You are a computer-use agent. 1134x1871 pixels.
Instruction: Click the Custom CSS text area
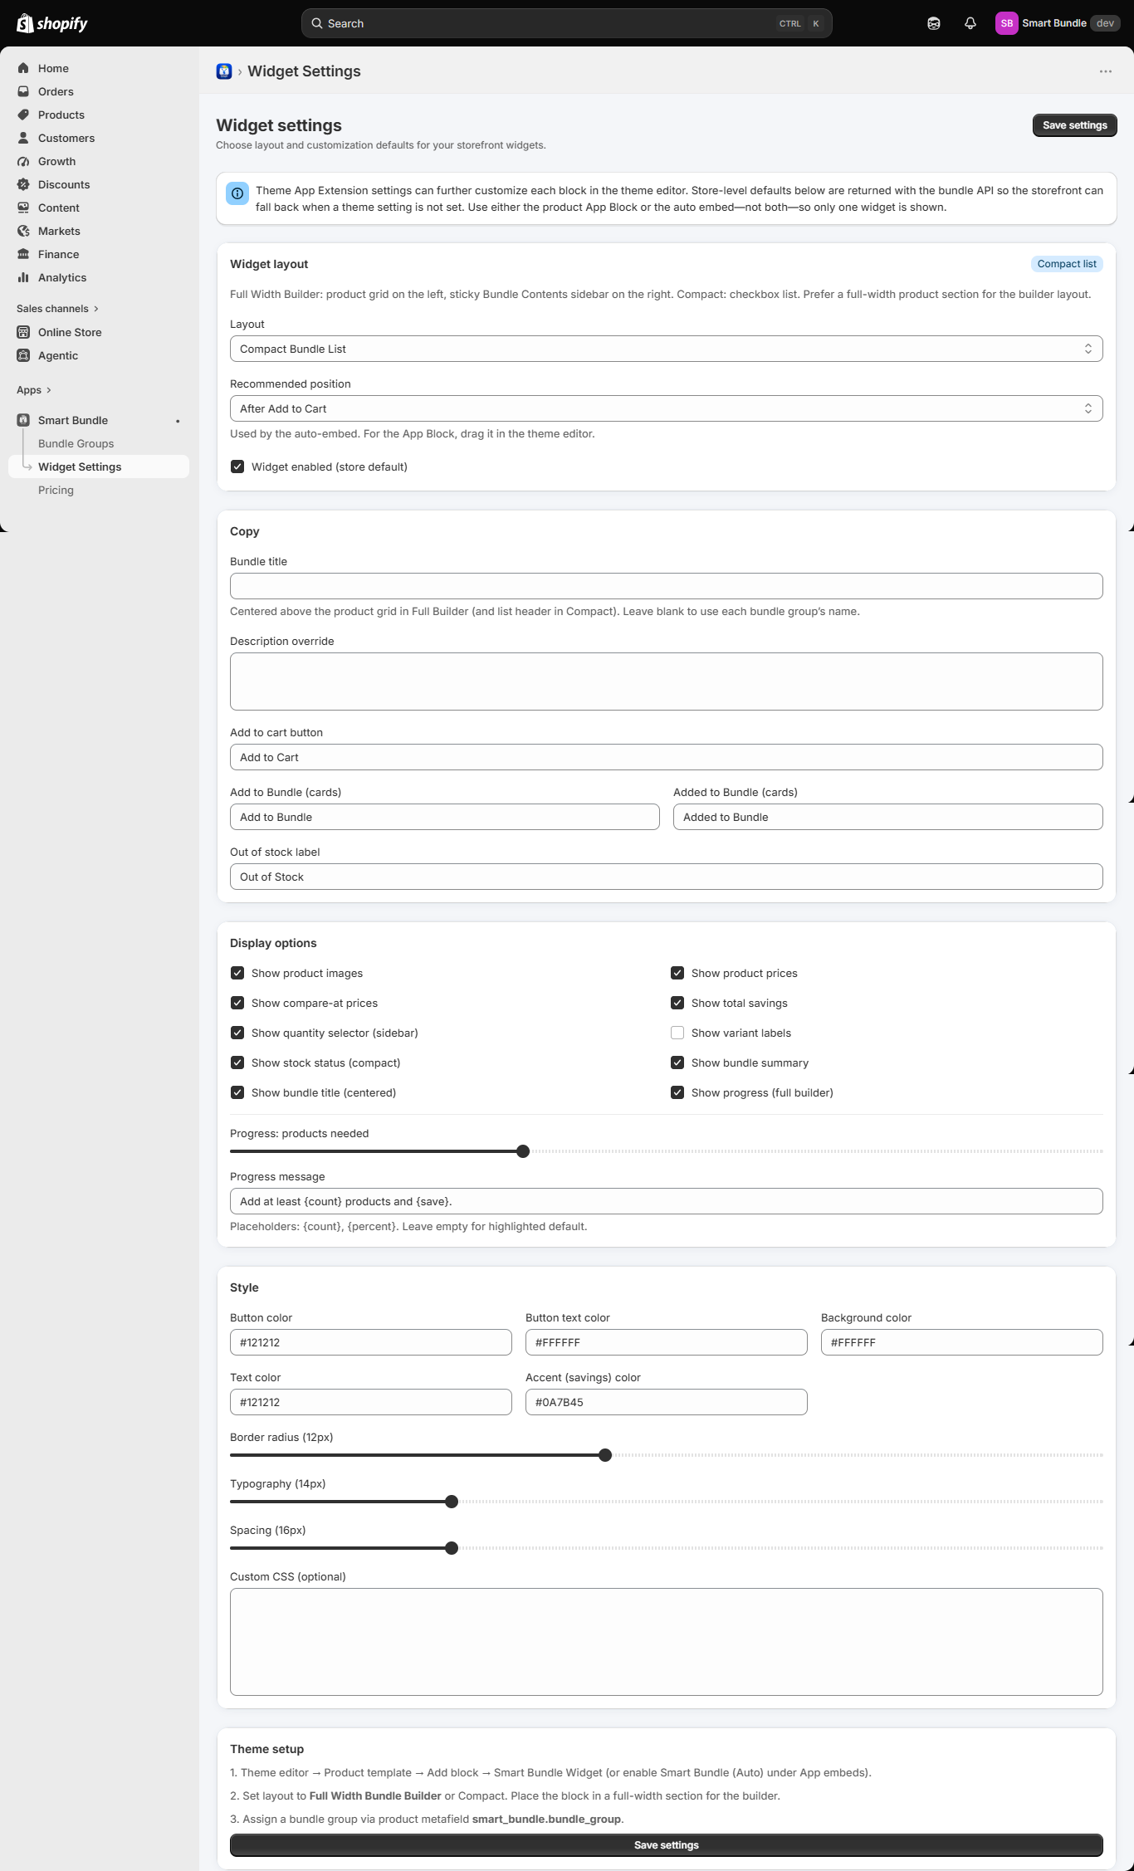(x=666, y=1642)
